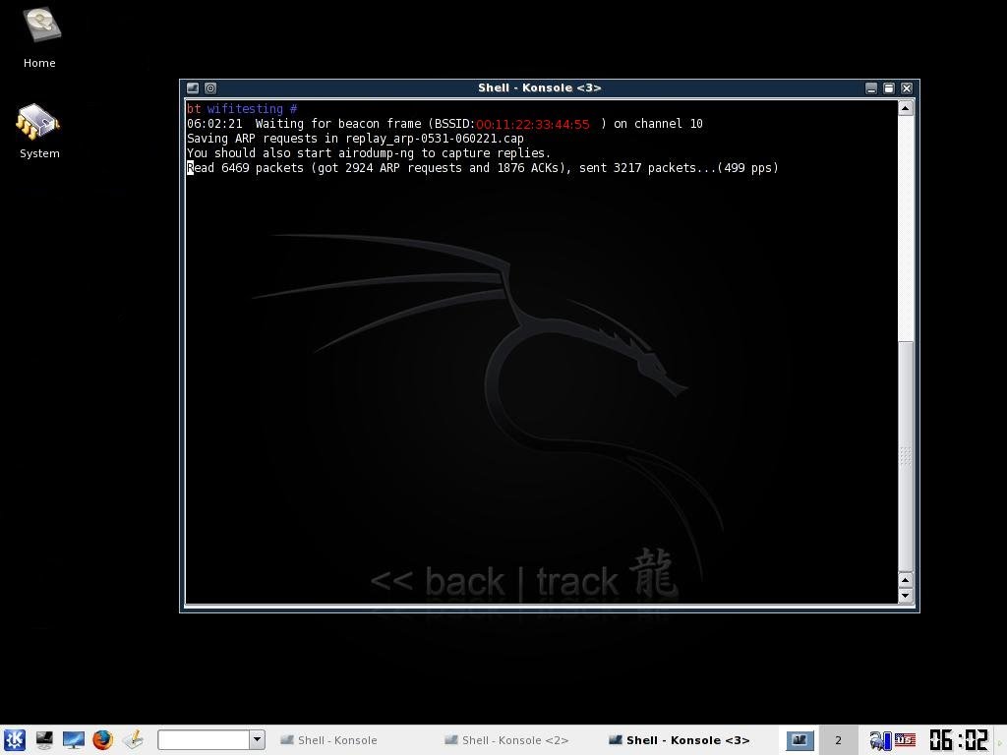Screen dimensions: 1007x755
Task: Click the 06:02 panel clock
Action: (958, 739)
